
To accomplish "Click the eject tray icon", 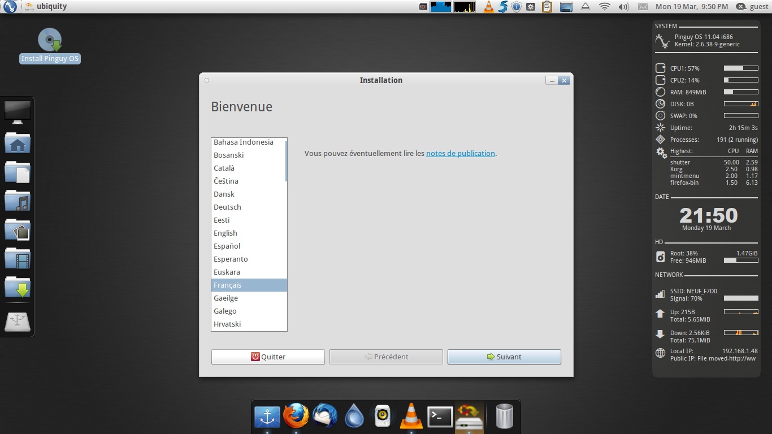I will 585,7.
